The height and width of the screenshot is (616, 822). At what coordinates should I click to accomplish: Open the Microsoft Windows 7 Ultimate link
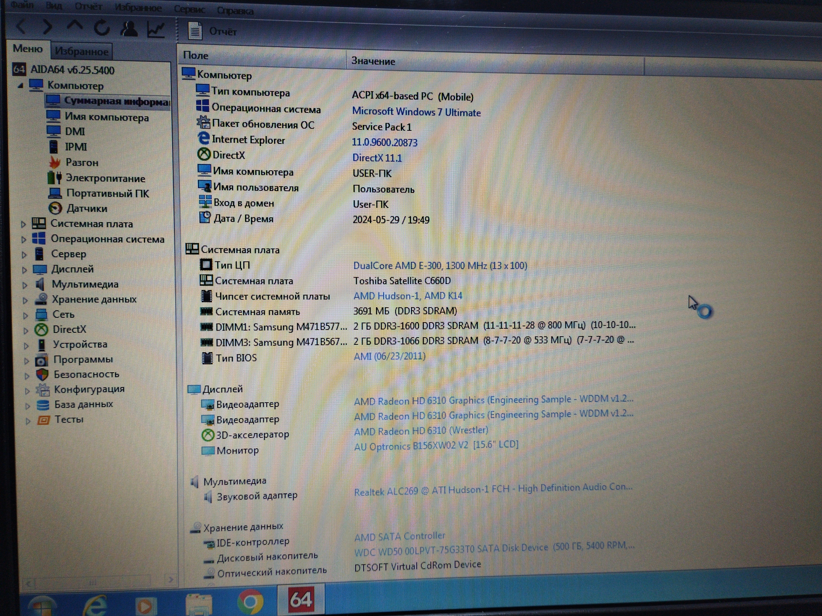(x=416, y=112)
